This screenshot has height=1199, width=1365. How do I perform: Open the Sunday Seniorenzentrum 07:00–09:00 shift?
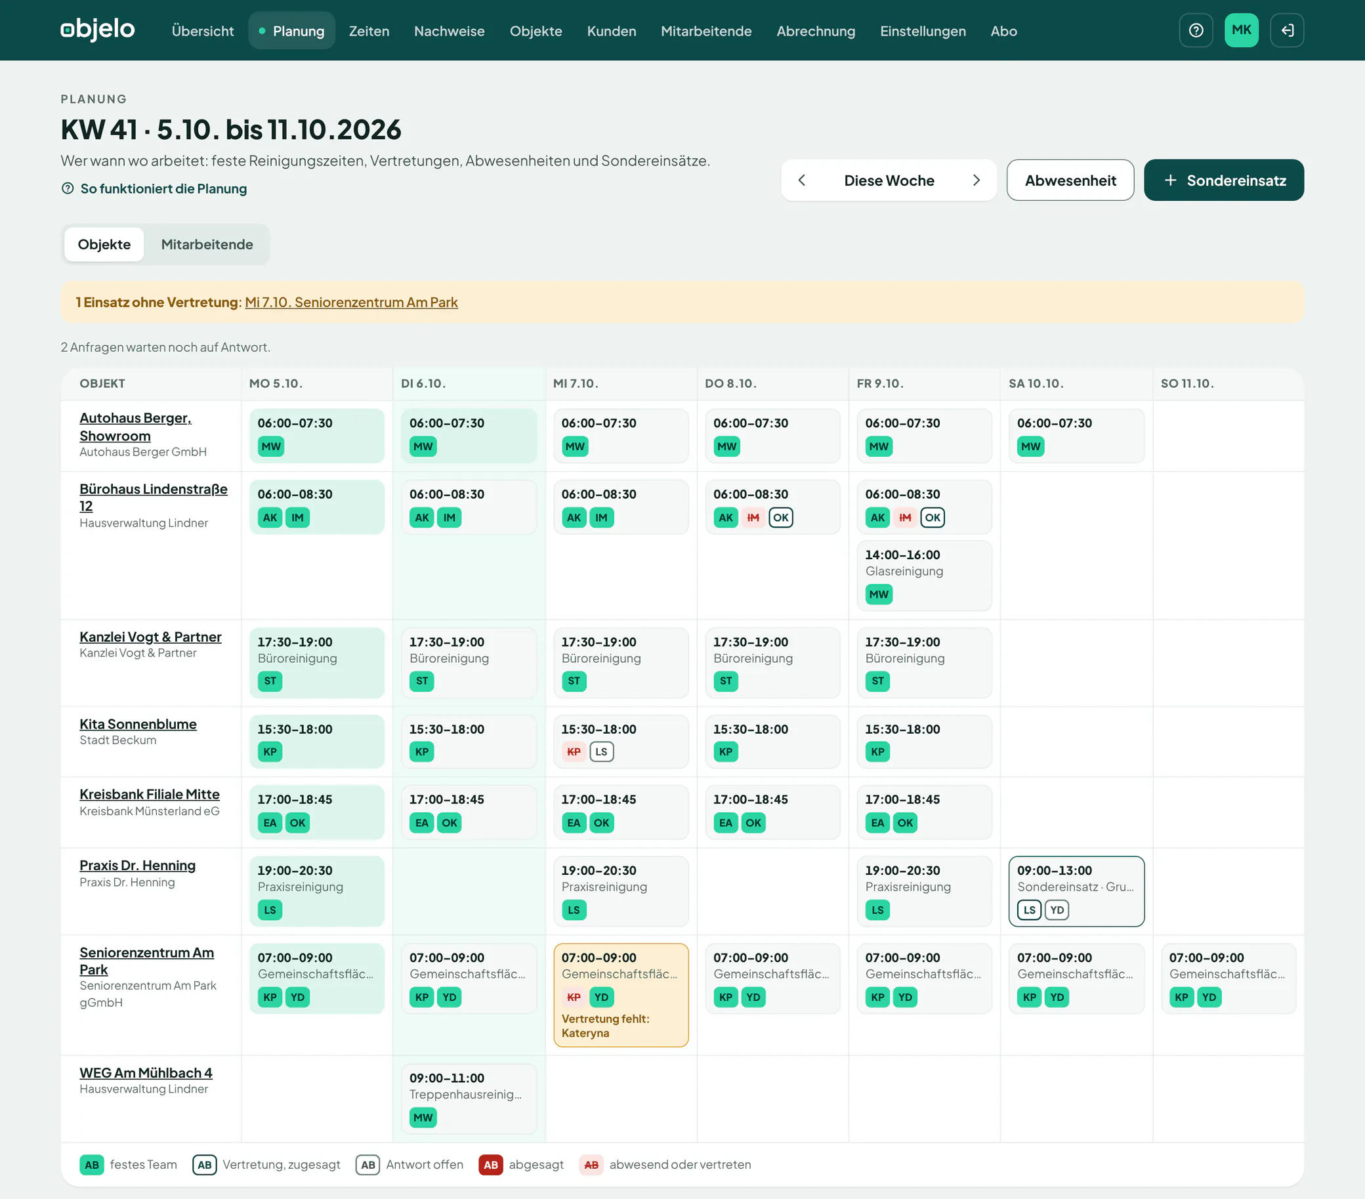point(1228,978)
